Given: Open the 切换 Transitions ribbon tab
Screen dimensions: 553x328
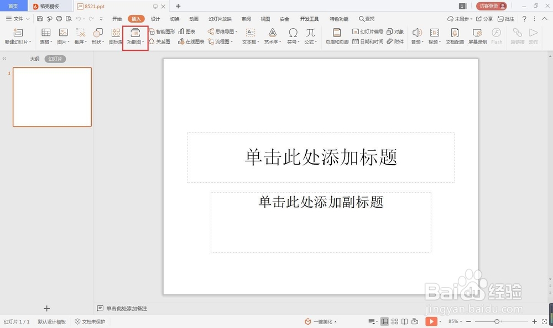Looking at the screenshot, I should click(175, 19).
